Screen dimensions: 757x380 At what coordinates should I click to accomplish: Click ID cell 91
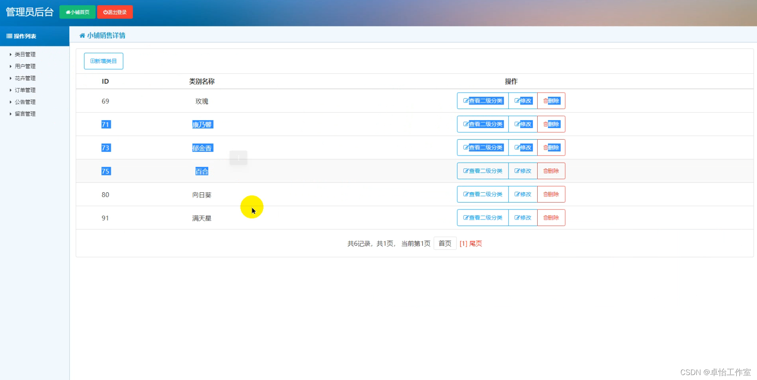pyautogui.click(x=106, y=218)
